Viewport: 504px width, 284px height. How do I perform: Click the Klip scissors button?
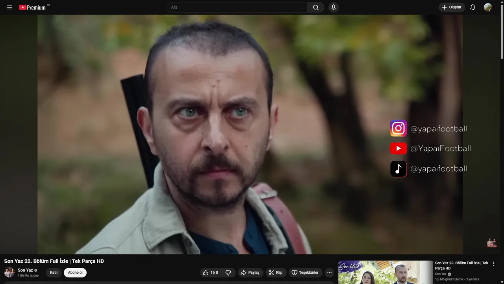tap(276, 273)
